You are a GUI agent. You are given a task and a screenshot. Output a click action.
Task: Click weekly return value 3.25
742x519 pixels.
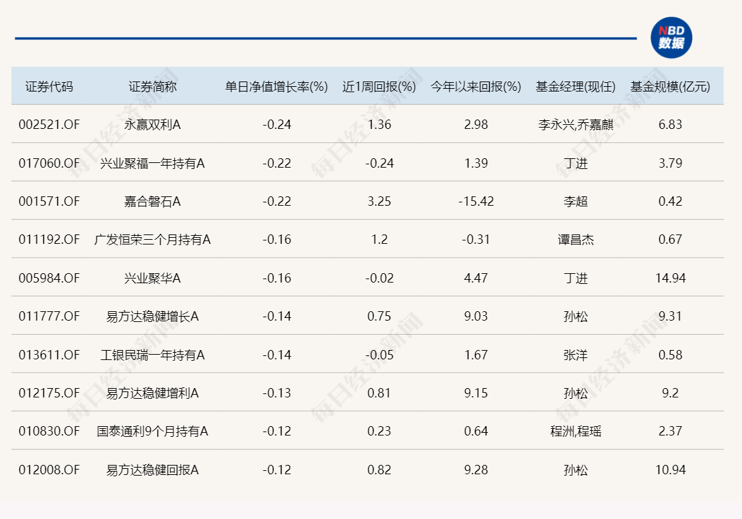tap(379, 201)
